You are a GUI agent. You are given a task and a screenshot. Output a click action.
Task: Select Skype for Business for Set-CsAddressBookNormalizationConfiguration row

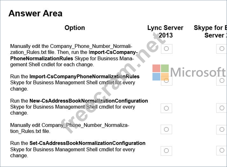coord(222,151)
